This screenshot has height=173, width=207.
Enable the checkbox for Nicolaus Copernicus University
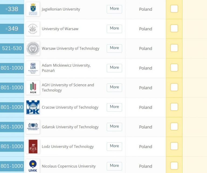174,166
